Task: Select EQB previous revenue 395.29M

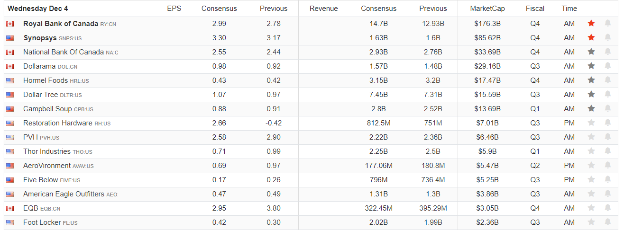Action: (433, 208)
